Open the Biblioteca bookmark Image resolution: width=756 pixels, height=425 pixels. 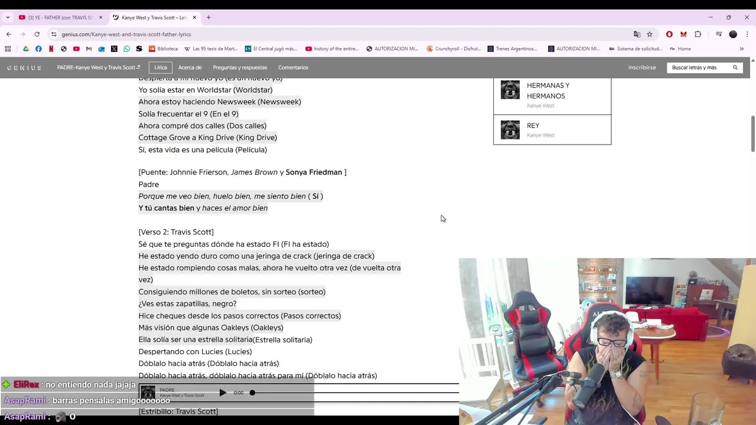pyautogui.click(x=164, y=49)
